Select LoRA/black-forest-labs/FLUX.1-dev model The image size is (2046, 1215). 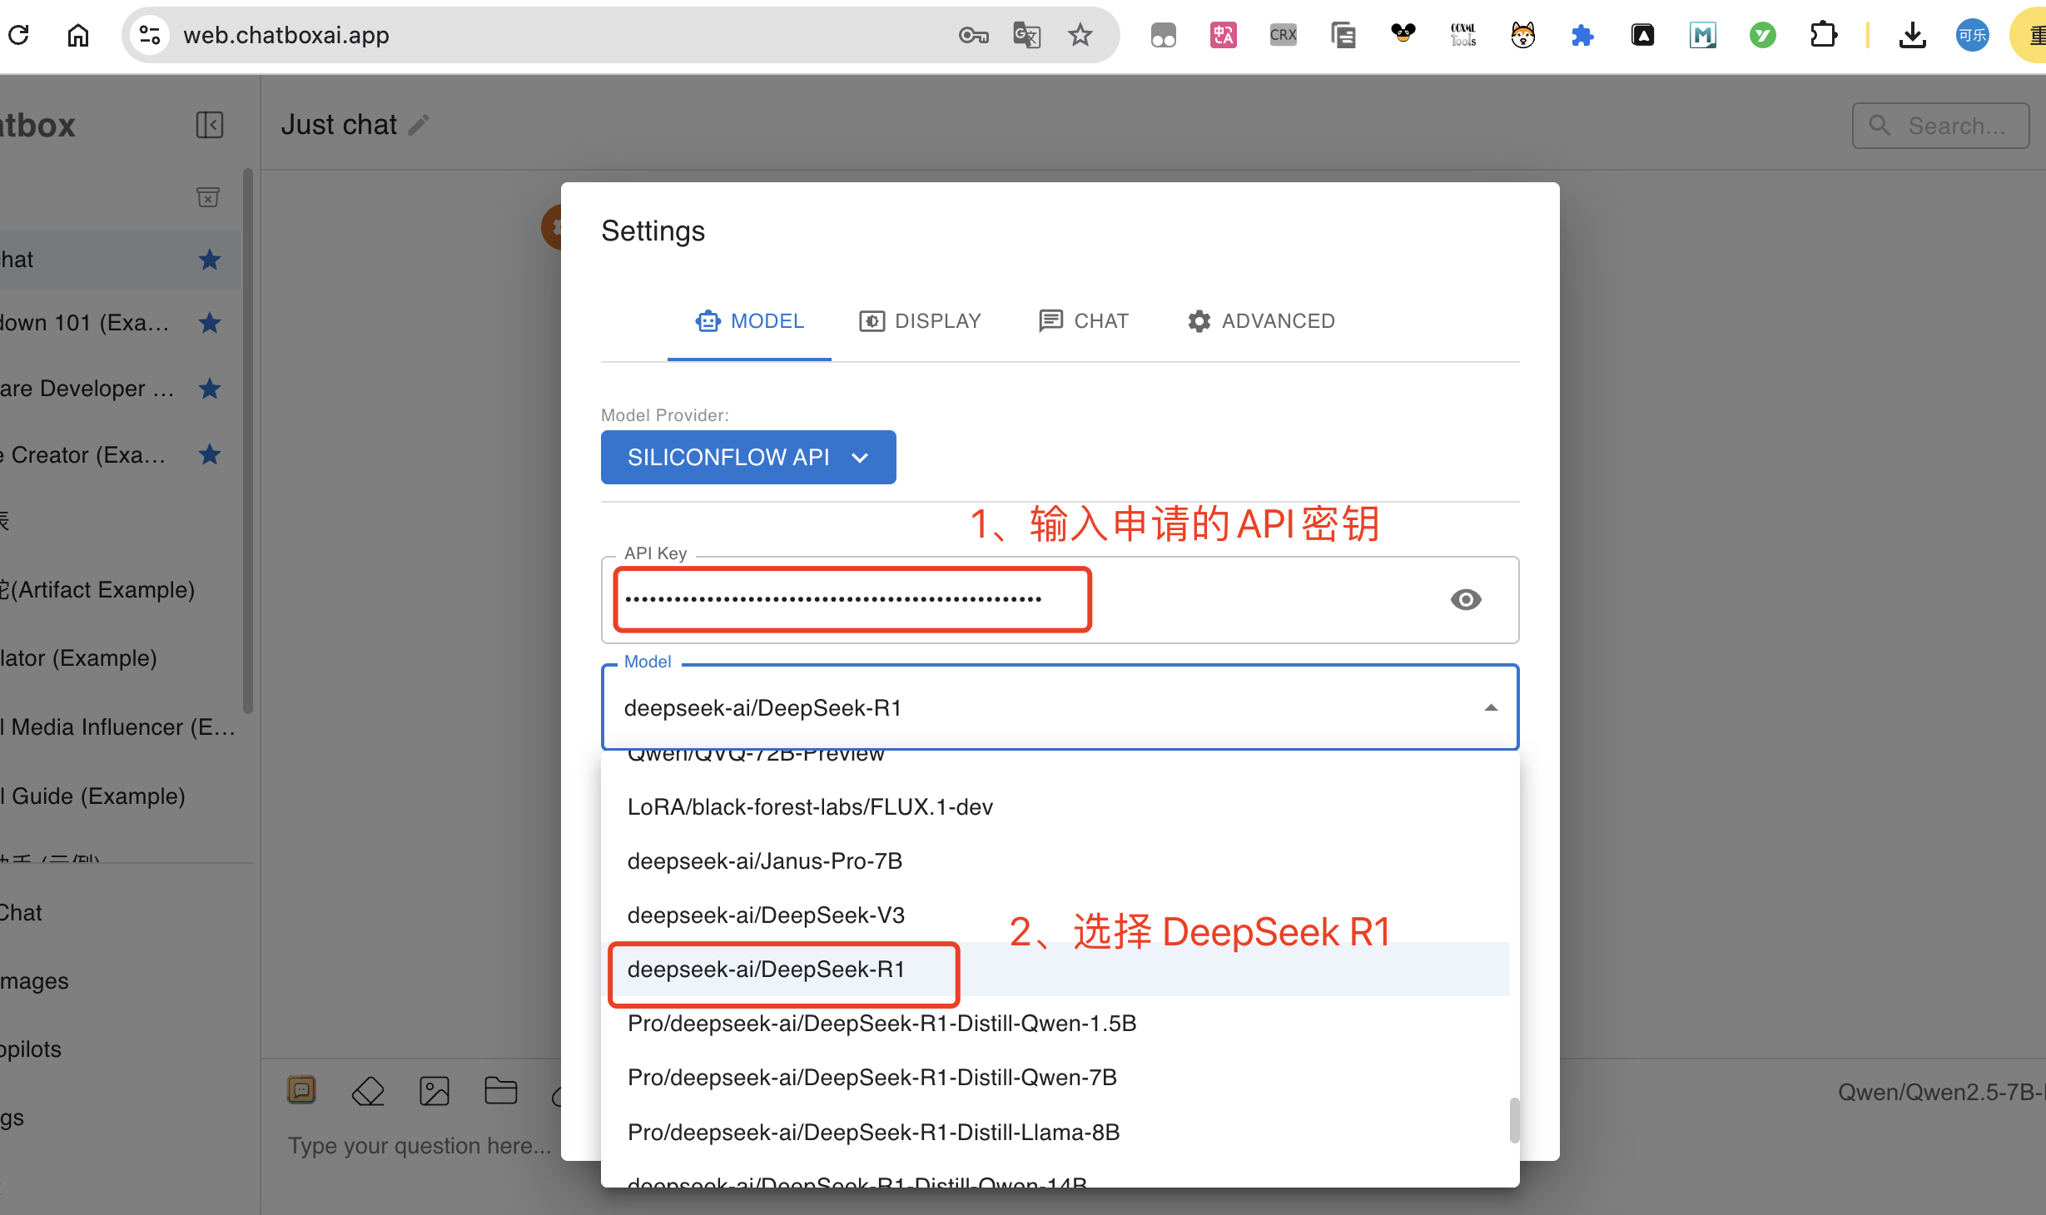tap(1055, 806)
